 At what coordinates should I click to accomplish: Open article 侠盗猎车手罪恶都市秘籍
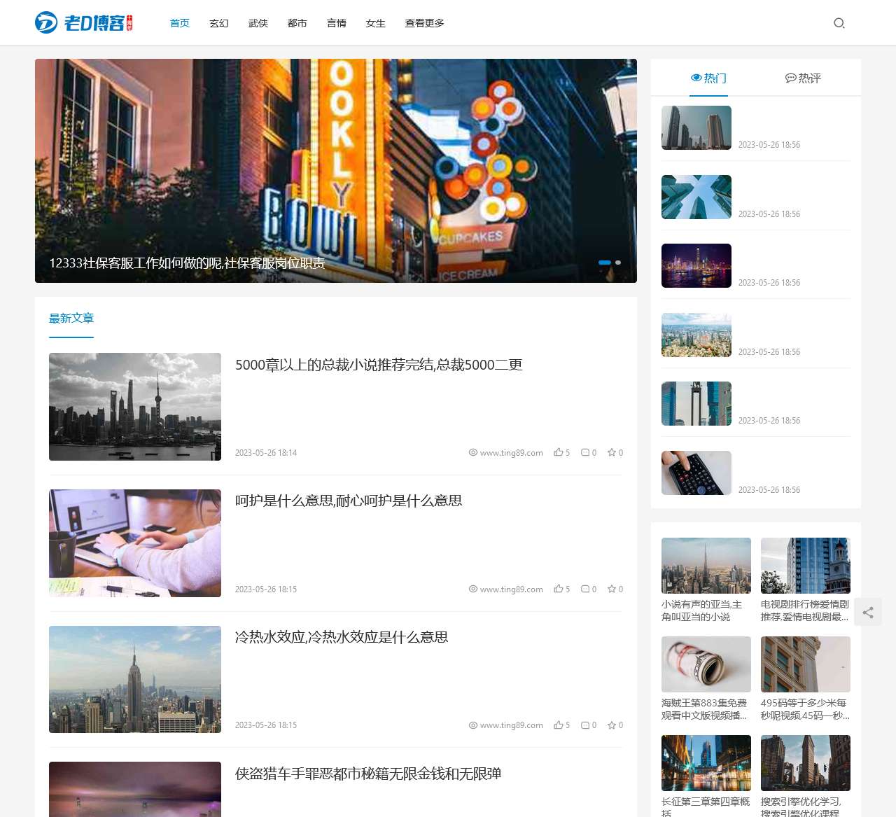pyautogui.click(x=368, y=774)
